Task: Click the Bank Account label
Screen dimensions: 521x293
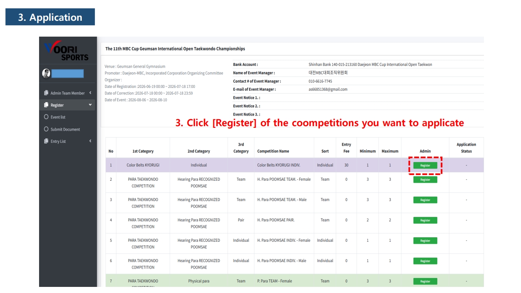Action: point(245,65)
